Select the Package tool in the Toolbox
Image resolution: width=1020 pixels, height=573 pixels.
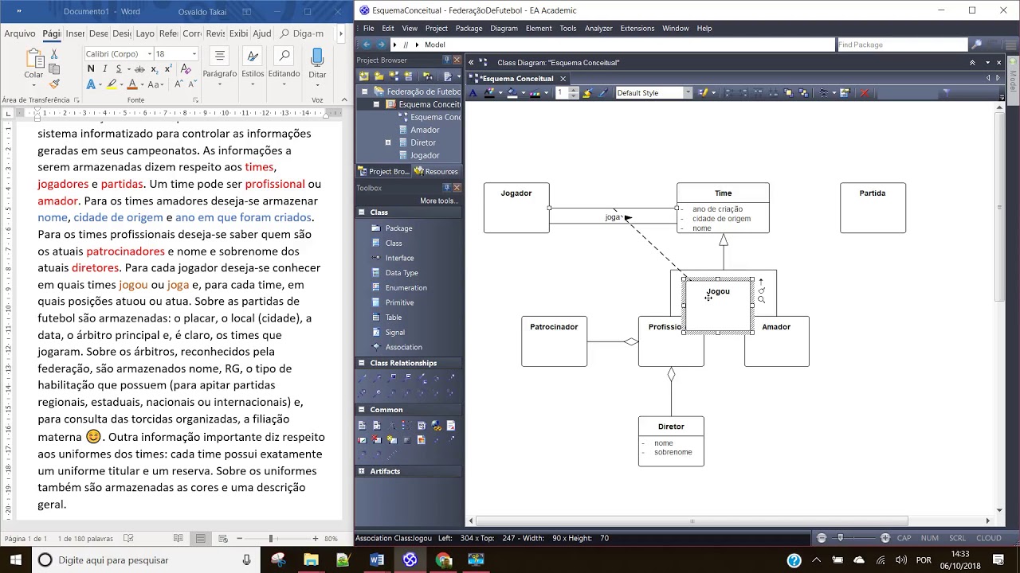click(x=398, y=228)
